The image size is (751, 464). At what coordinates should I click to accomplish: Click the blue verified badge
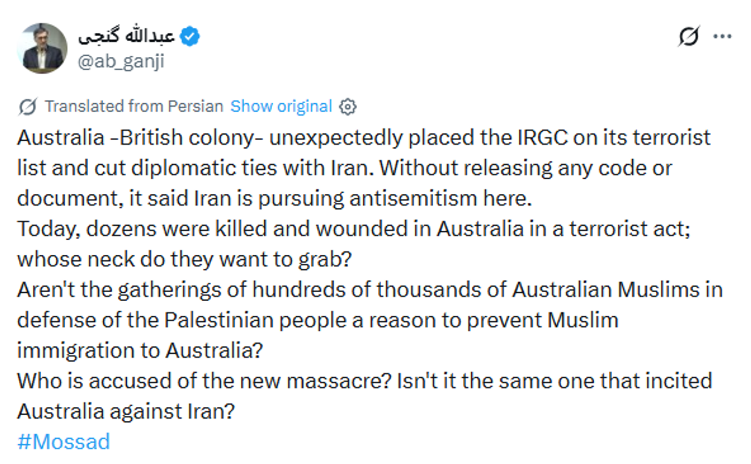[190, 36]
